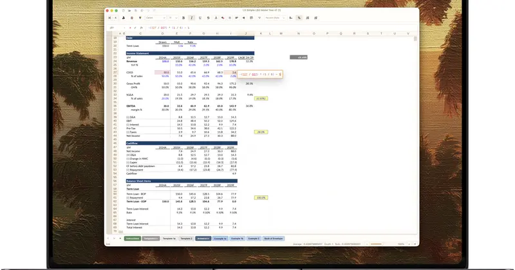Viewport: 515px width, 270px height.
Task: Click the previous sheet navigation arrow
Action: coord(108,239)
